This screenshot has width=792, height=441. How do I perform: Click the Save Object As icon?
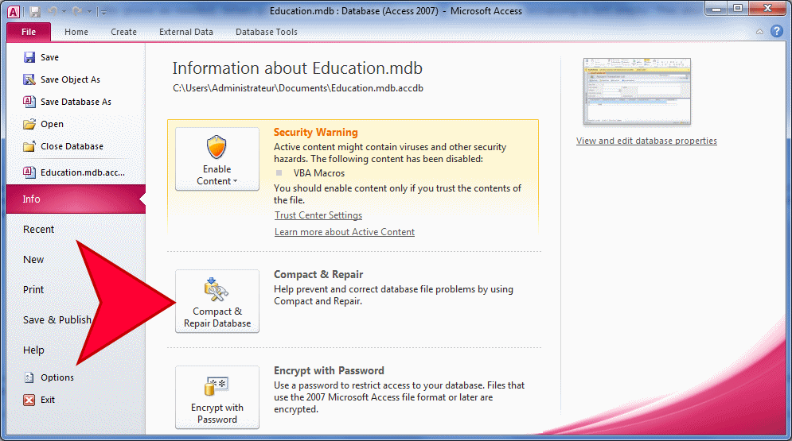pos(29,79)
